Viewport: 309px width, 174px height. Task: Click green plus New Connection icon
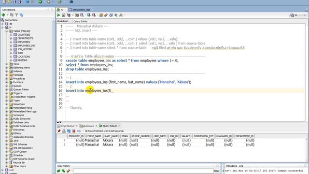point(3,15)
